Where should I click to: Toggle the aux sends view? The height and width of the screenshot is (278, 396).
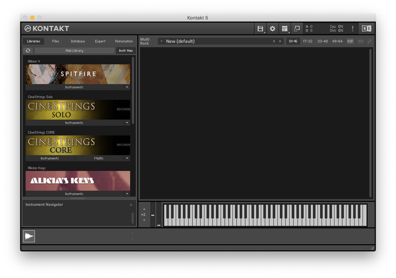[361, 41]
